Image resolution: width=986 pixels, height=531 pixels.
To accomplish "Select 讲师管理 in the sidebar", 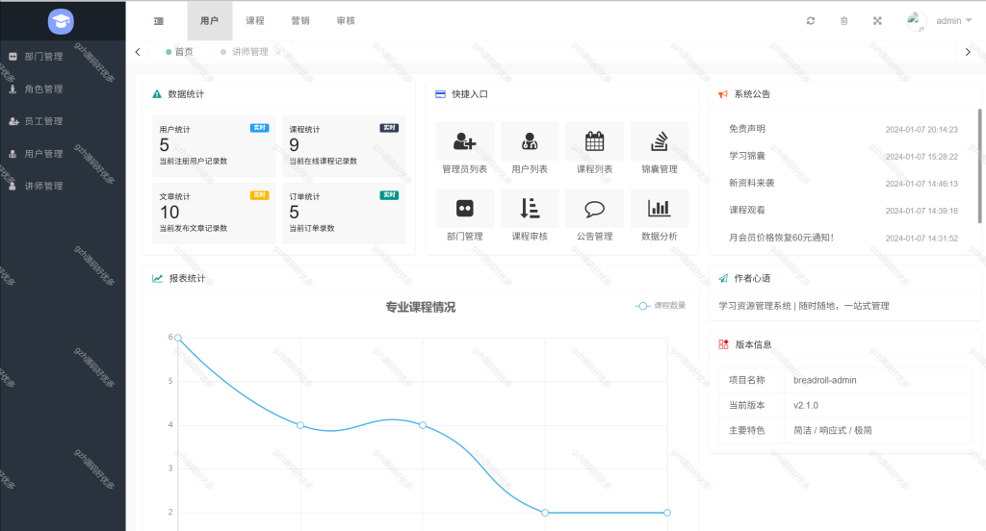I will pyautogui.click(x=63, y=186).
